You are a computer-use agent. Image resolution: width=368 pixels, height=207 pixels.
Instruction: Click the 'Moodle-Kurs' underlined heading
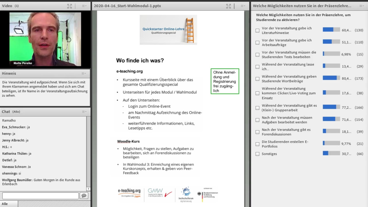[129, 141]
